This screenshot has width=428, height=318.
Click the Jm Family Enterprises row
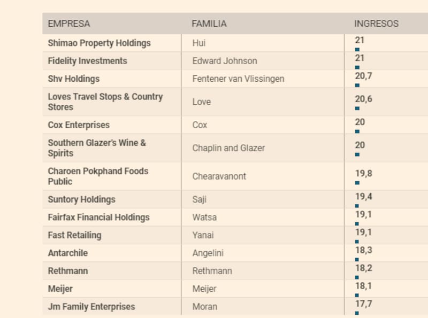pos(91,307)
